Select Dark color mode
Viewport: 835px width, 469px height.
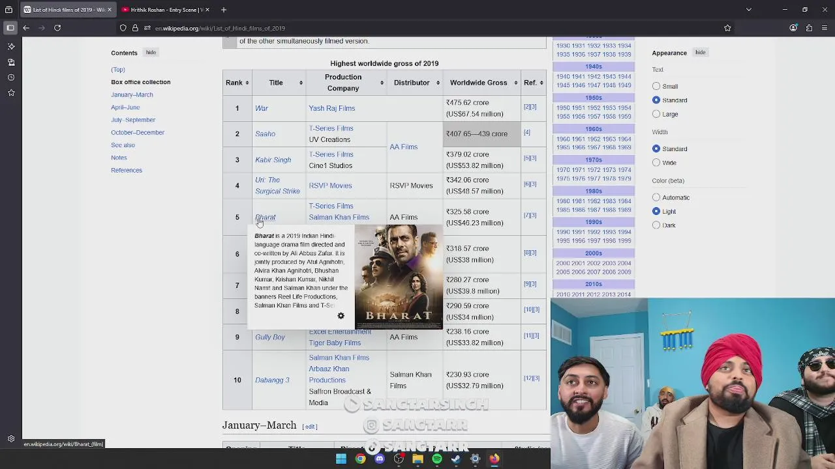coord(656,225)
